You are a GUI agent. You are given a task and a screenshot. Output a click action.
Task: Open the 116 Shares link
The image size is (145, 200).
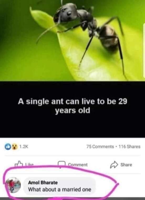[x=130, y=147]
